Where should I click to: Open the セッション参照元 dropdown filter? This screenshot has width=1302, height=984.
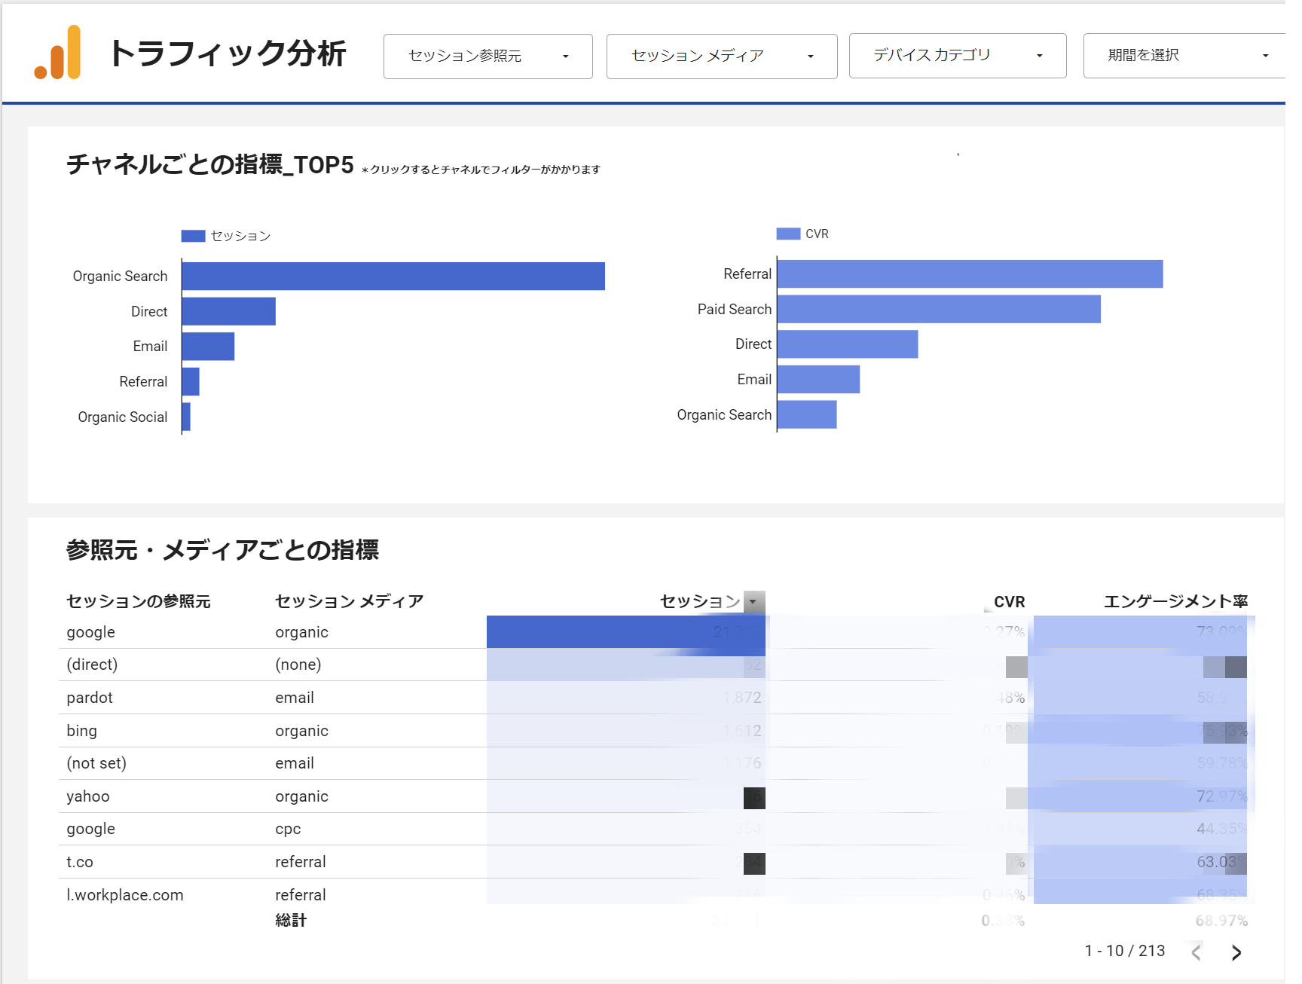pos(487,56)
